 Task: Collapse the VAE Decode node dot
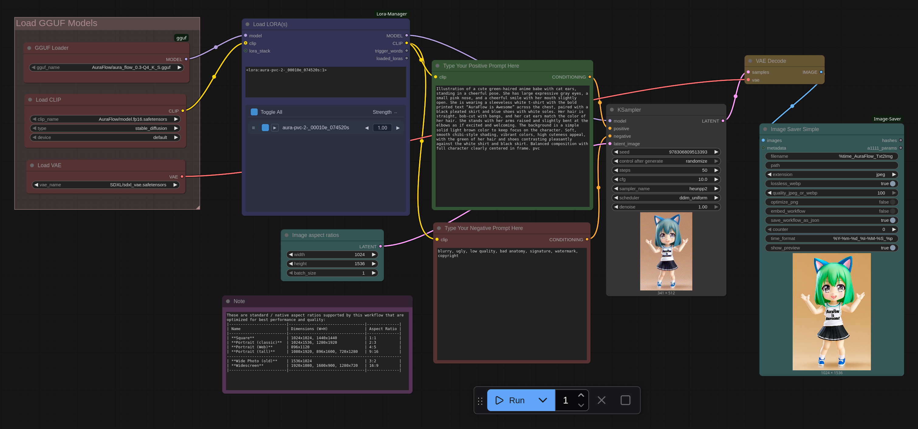tap(750, 61)
